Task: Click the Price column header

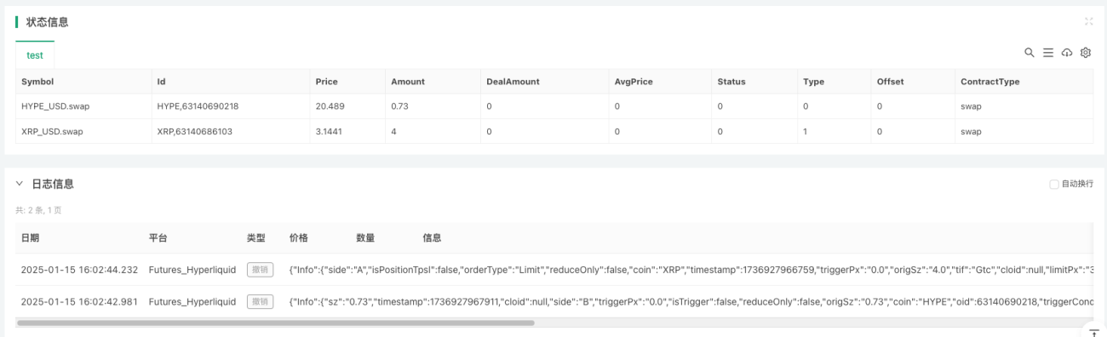Action: coord(326,82)
